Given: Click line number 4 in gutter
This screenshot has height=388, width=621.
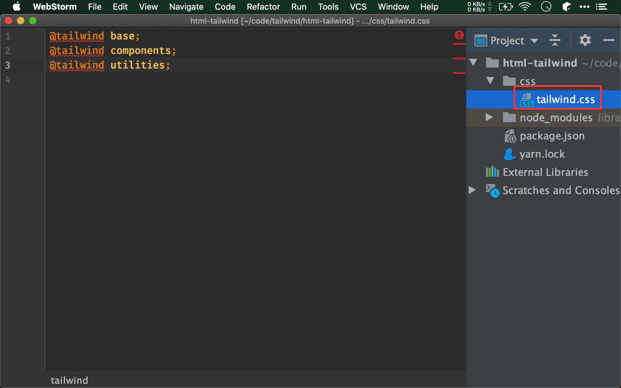Looking at the screenshot, I should pos(8,80).
